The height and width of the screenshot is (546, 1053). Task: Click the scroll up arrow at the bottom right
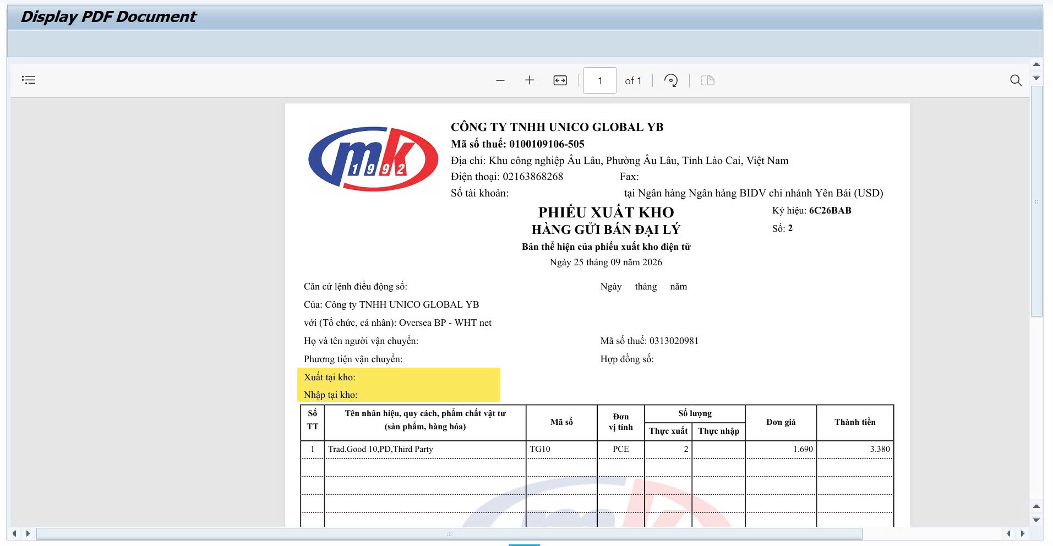click(x=1036, y=506)
